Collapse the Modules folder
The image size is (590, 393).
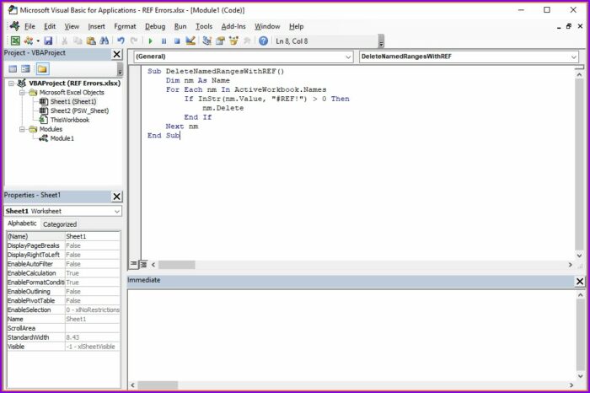(22, 129)
